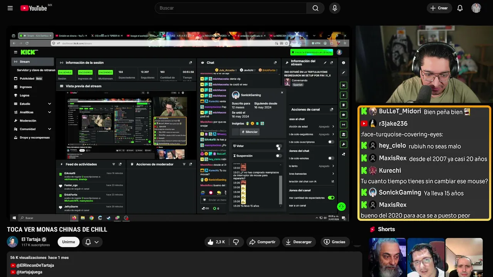The height and width of the screenshot is (277, 493).
Task: Pop out the Chat panel in Kick
Action: (275, 63)
